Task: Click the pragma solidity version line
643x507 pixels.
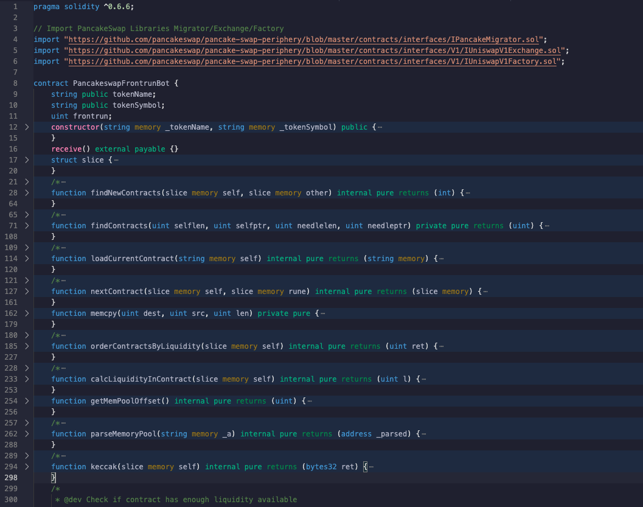Action: pos(84,7)
